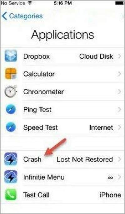Image resolution: width=125 pixels, height=214 pixels.
Task: Tap the back arrow chevron
Action: (x=4, y=16)
